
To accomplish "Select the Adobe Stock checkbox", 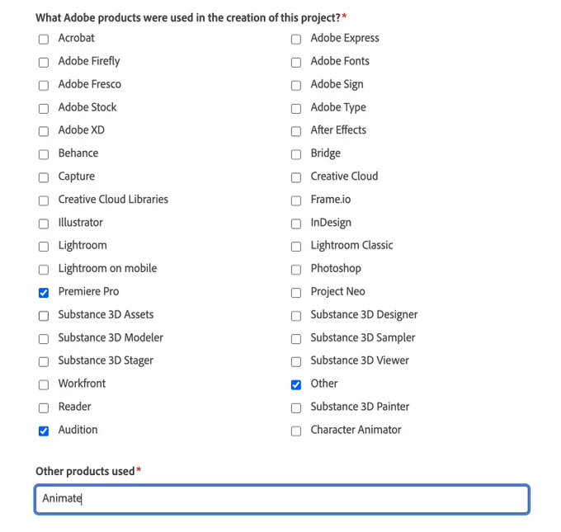I will [44, 108].
